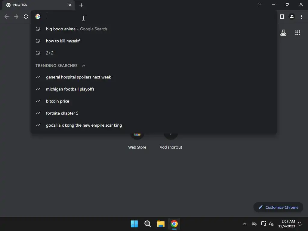
Task: Click trending icon beside 'fortnite chapter 5'
Action: pyautogui.click(x=38, y=113)
